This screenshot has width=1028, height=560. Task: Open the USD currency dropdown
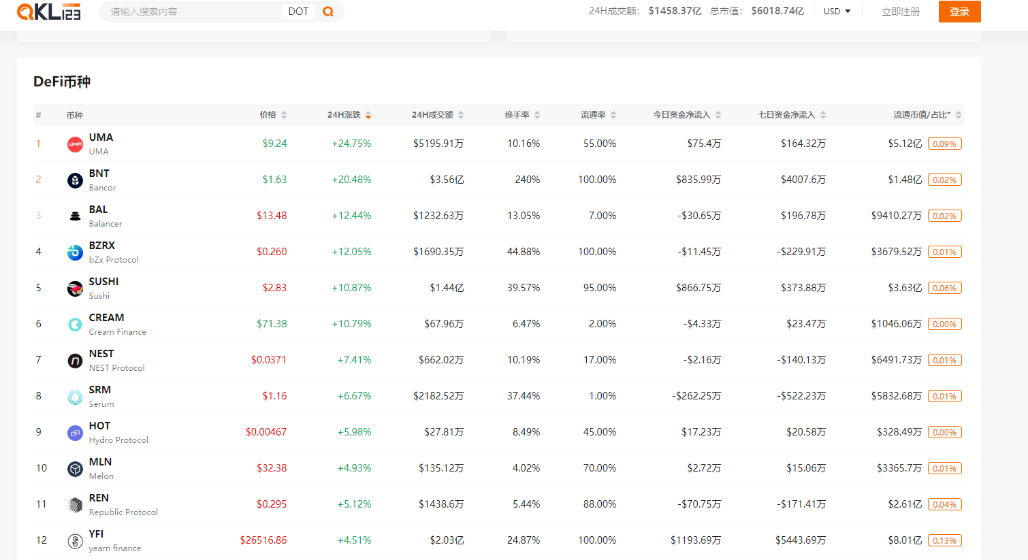point(837,12)
